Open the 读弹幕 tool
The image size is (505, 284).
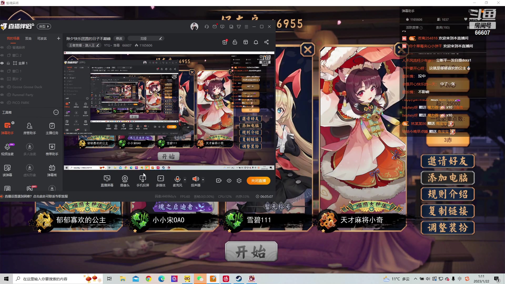(7, 170)
